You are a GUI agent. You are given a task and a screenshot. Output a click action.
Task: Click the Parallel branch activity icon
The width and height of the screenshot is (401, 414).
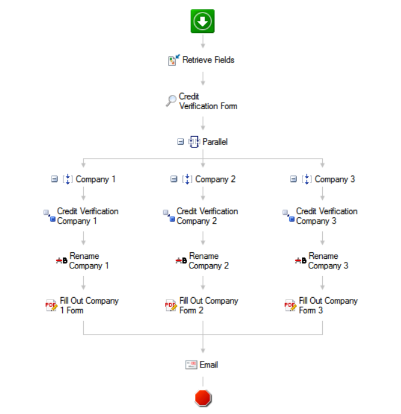(x=194, y=142)
